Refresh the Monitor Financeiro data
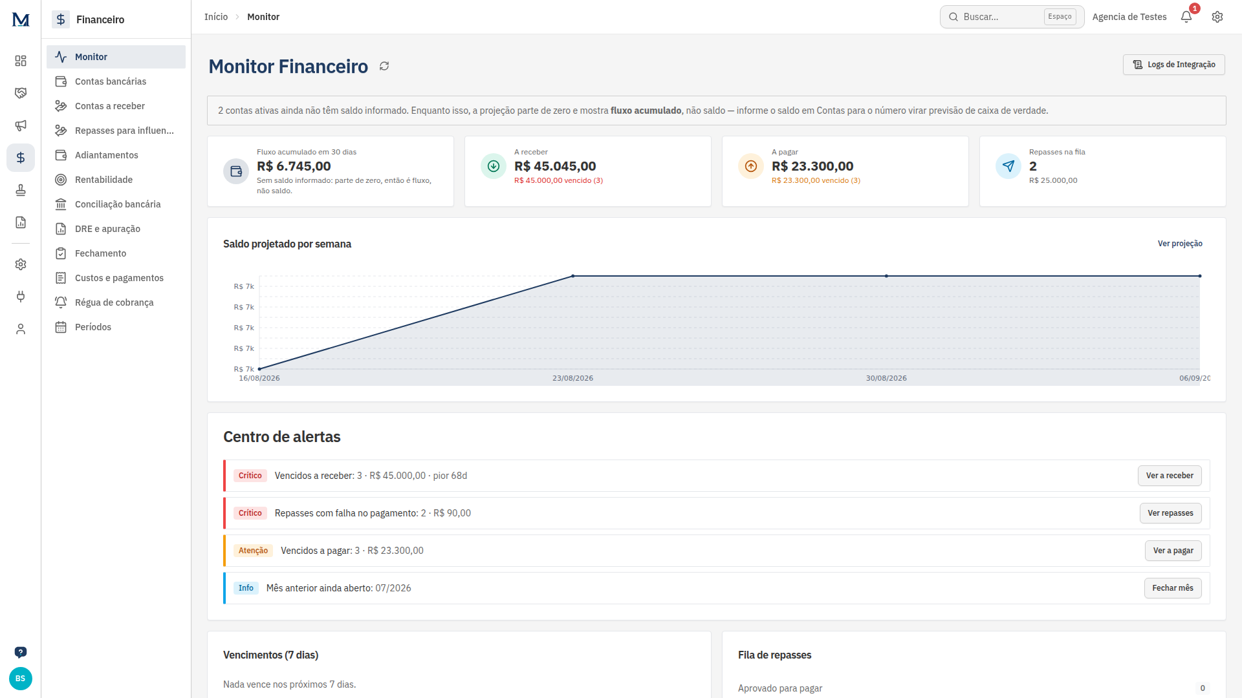 click(384, 66)
